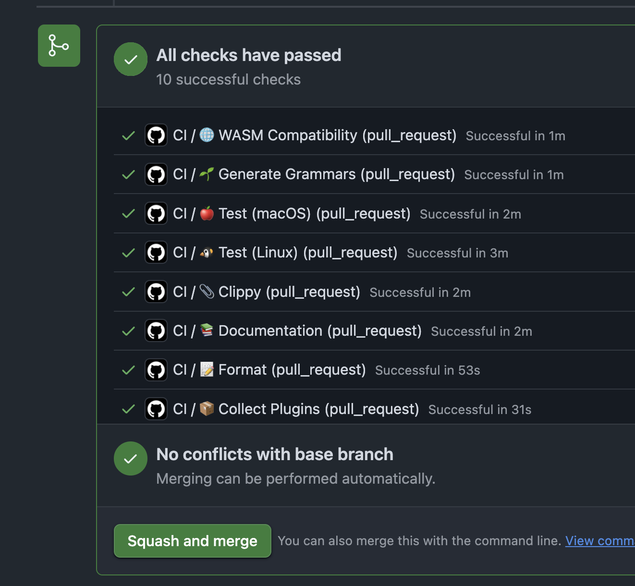
Task: Click the 'CI / Documentation (pull_request)' check name
Action: (297, 331)
